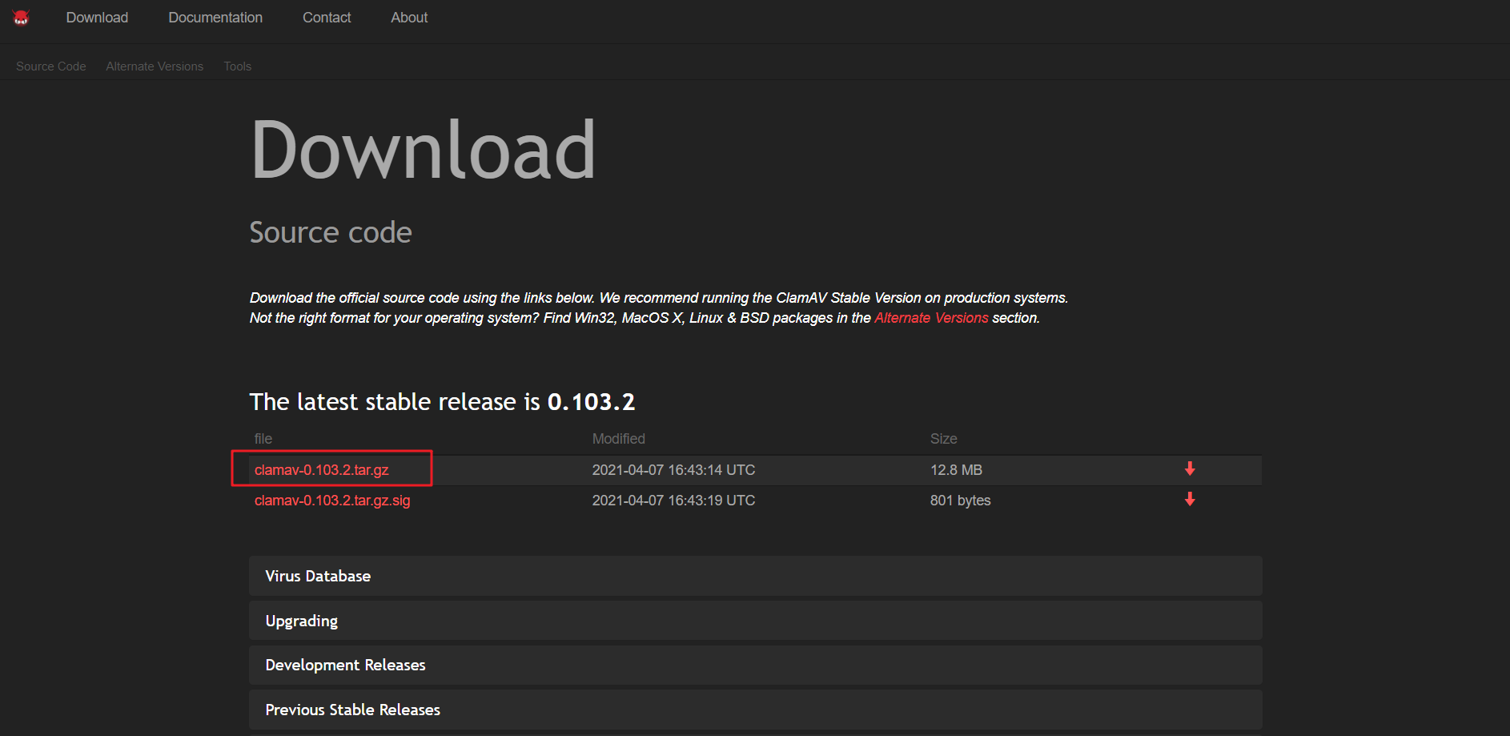Follow the red Alternate Versions inline link

(x=931, y=318)
